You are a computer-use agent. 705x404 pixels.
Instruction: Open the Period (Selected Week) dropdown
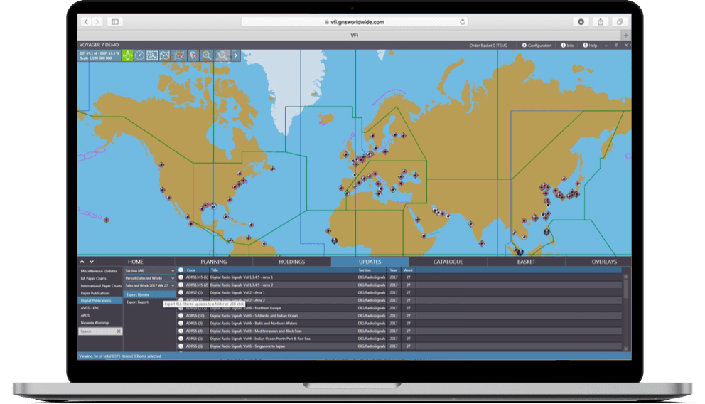[149, 278]
